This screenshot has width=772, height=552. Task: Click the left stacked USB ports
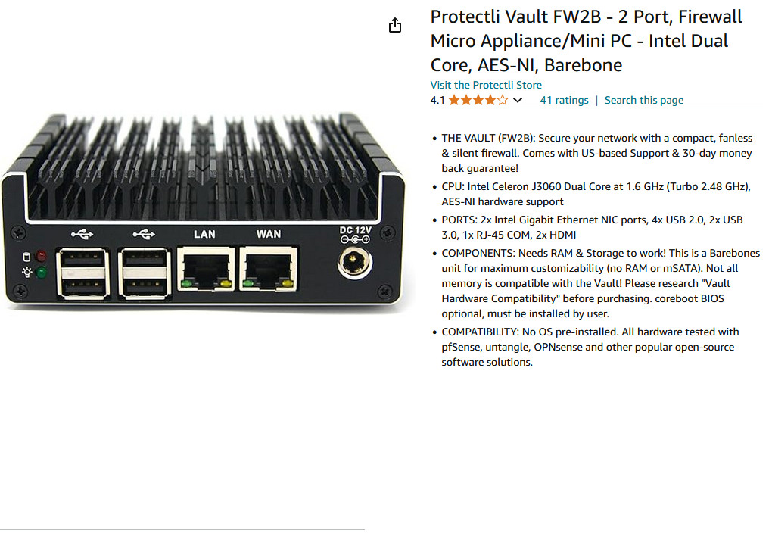[82, 272]
